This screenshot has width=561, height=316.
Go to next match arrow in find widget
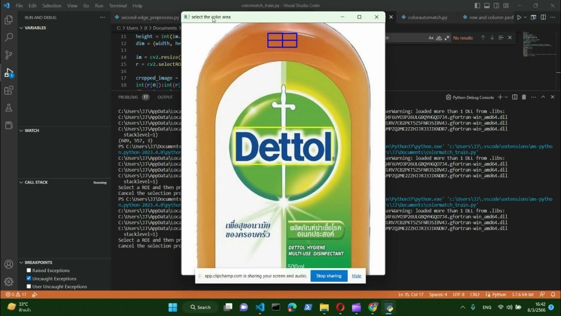tap(492, 38)
